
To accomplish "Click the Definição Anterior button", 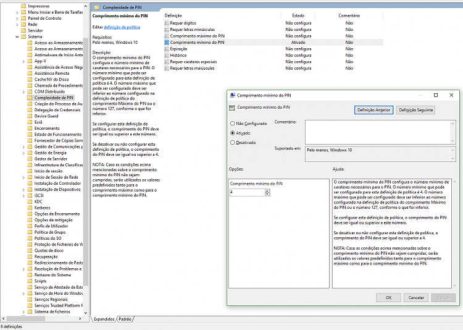I will 373,110.
